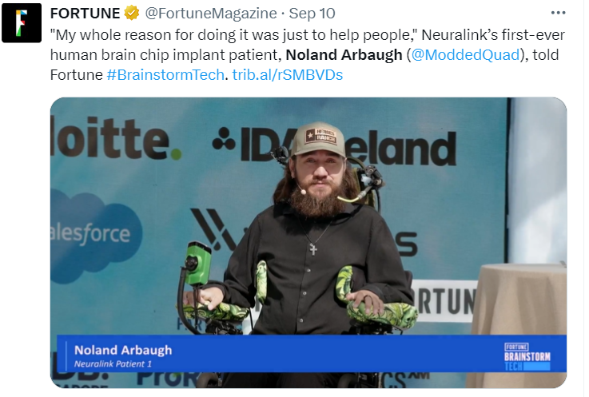Viewport: 589px width, 397px height.
Task: Click the #BrainstormTech hashtag
Action: tap(165, 75)
